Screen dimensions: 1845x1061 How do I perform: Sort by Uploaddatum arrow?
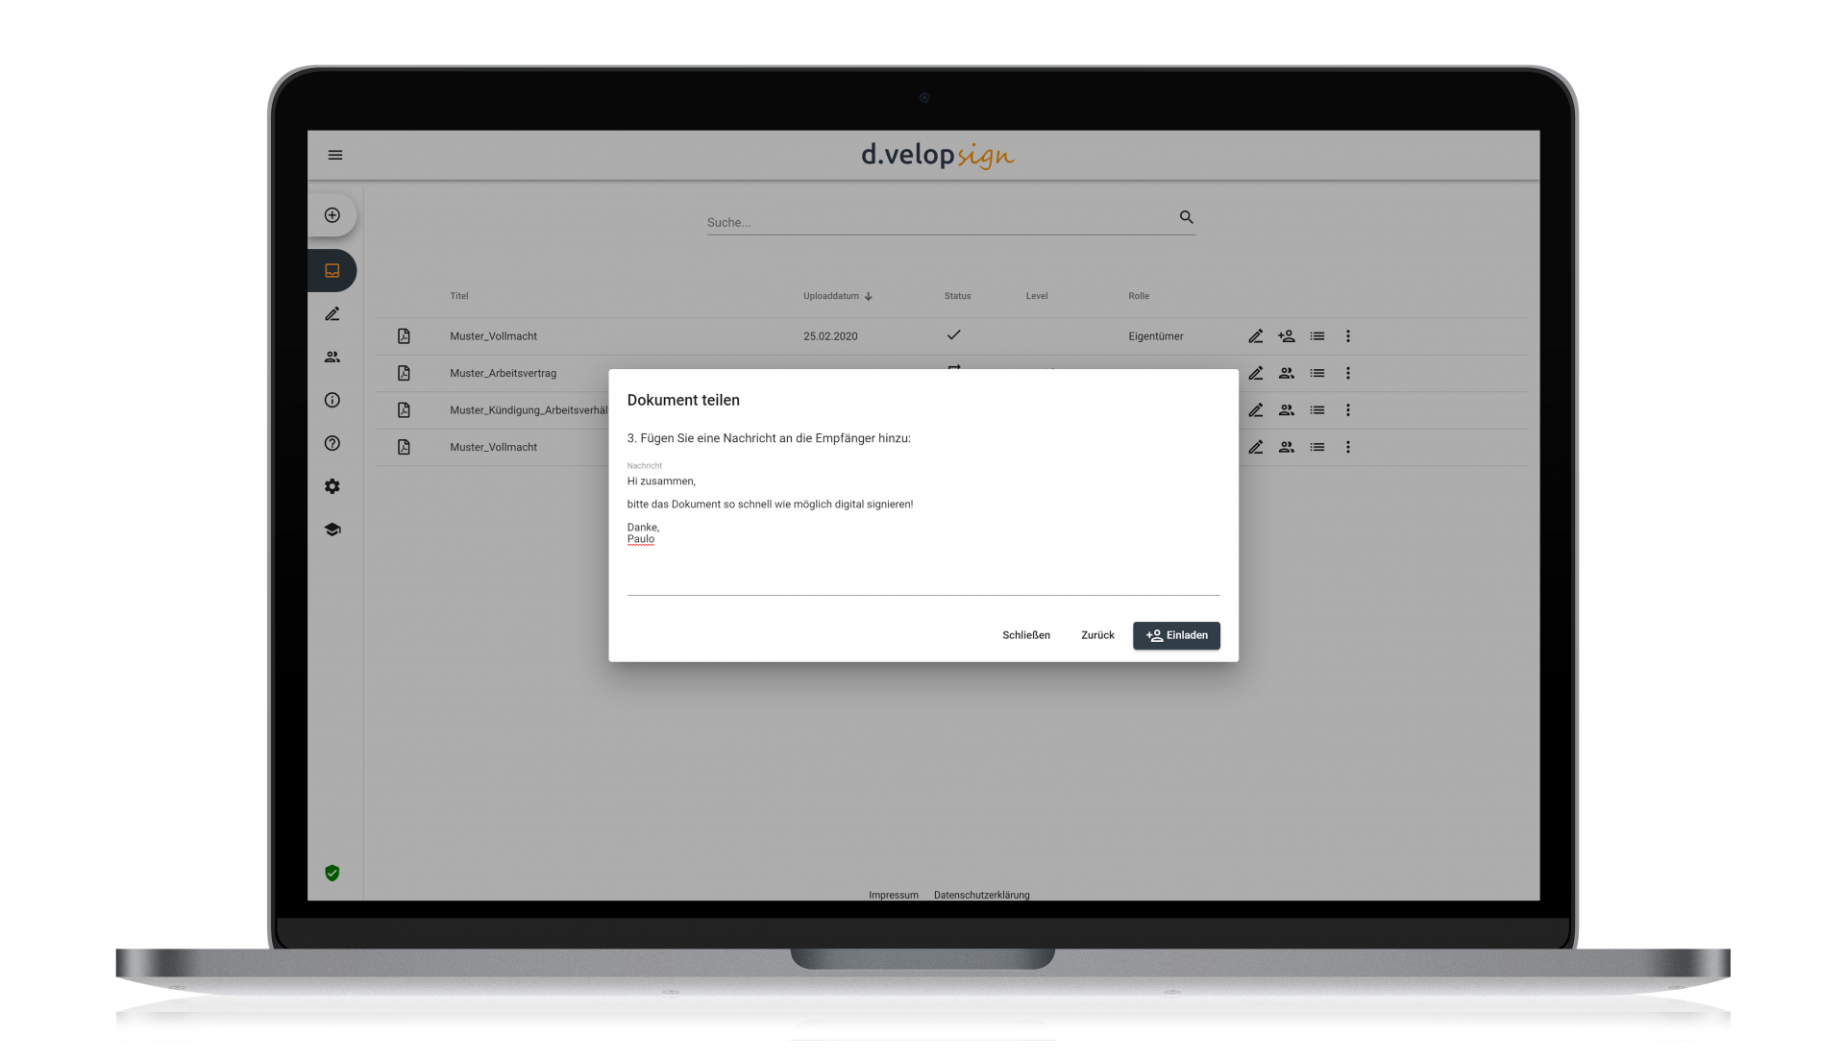coord(868,297)
